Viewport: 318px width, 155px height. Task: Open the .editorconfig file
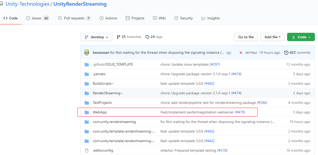103,150
